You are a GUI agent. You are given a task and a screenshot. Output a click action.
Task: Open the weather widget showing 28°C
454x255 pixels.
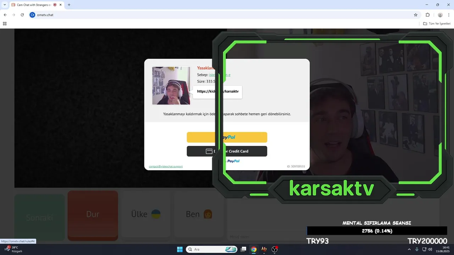click(13, 249)
